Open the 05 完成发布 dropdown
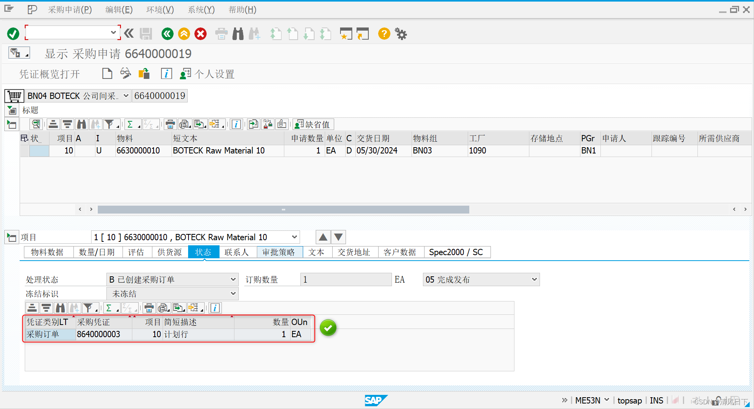The image size is (754, 409). pos(534,279)
